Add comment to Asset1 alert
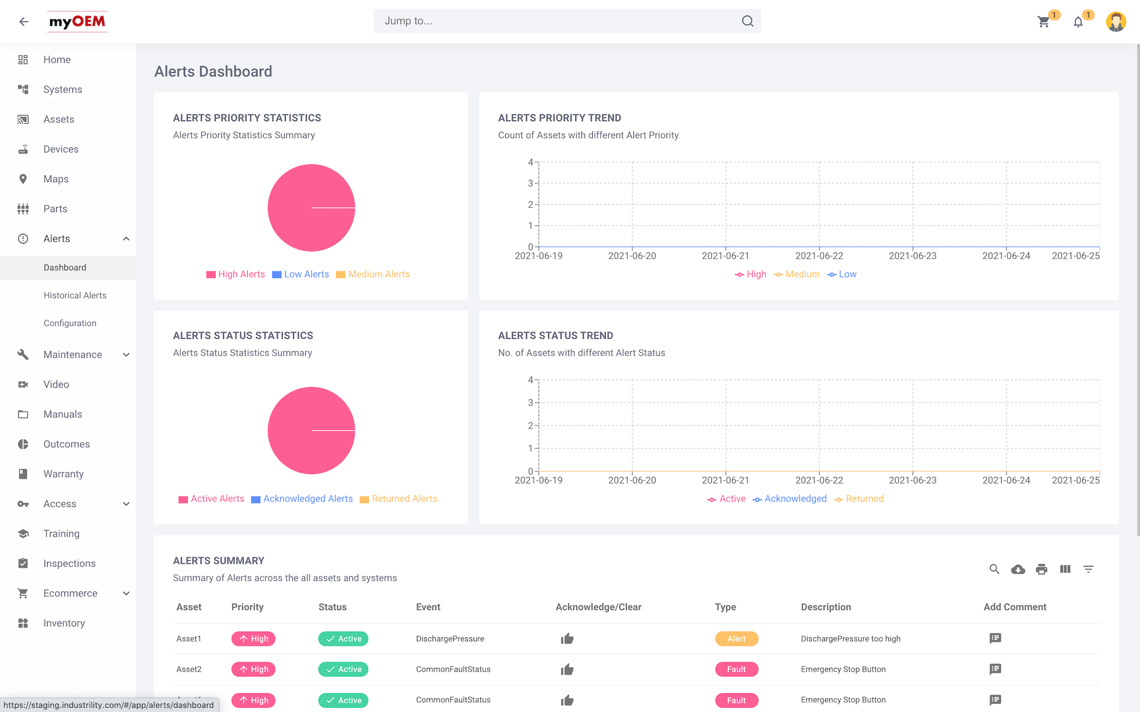The image size is (1140, 712). [x=995, y=638]
